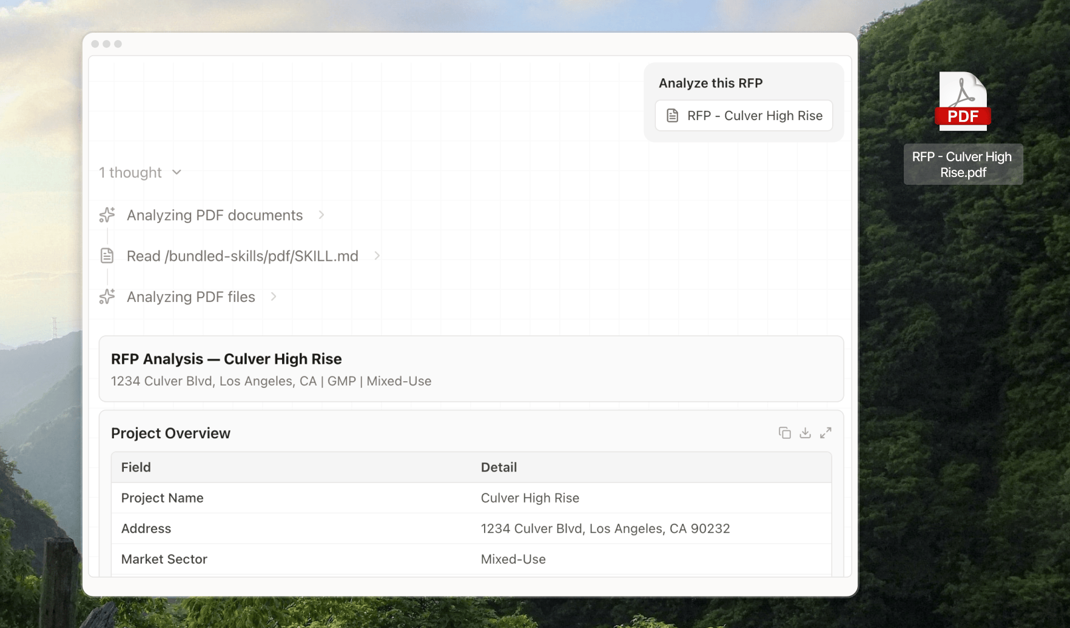Click the sparkle icon beside Analyzing PDF documents
This screenshot has width=1070, height=628.
coord(107,215)
